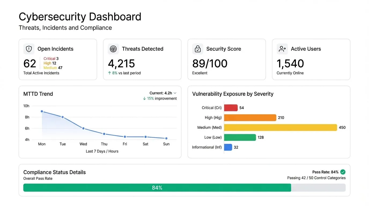Click the yellow Medium (Med) bar
Image resolution: width=369 pixels, height=206 pixels.
click(x=281, y=127)
